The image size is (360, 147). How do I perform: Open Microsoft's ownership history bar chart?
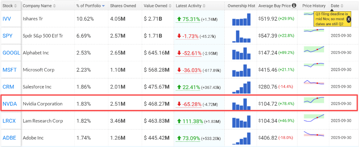click(242, 70)
